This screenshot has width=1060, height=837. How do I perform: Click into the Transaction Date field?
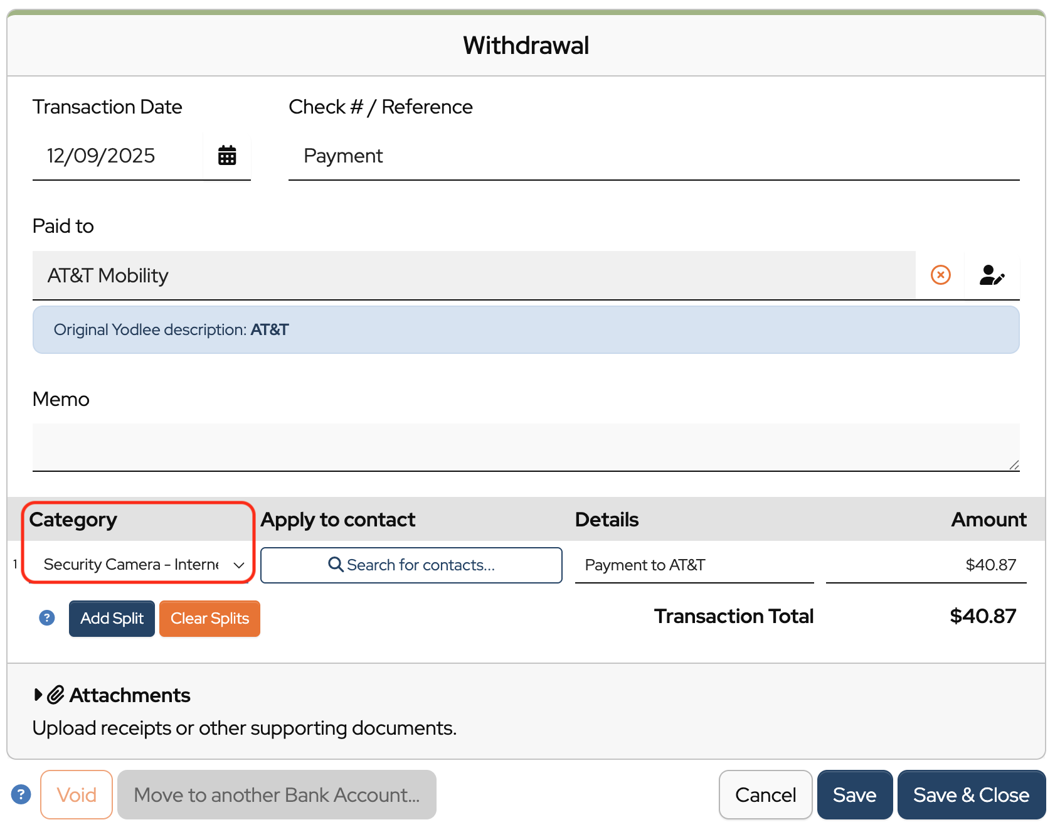tap(117, 156)
